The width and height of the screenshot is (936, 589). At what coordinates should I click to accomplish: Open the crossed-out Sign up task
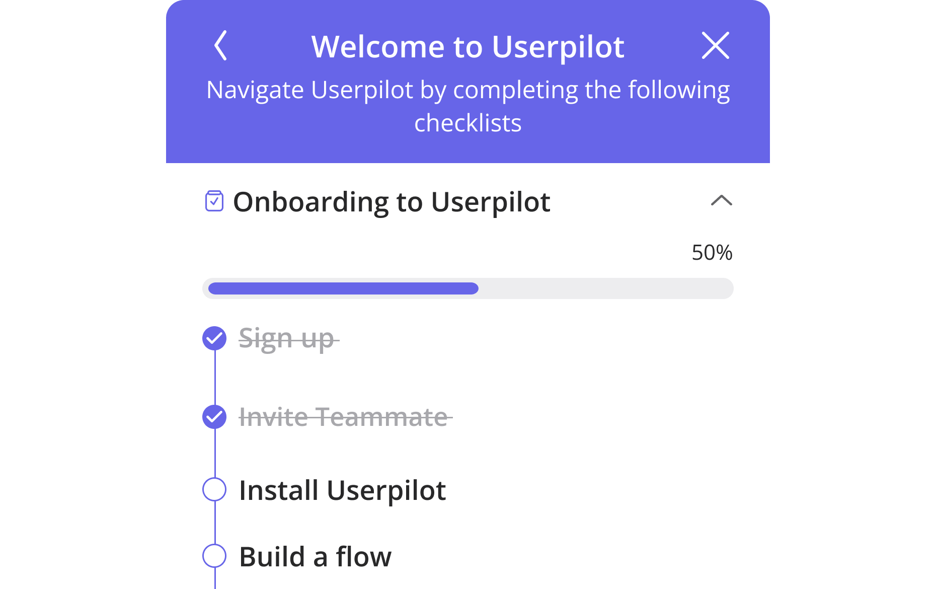coord(286,338)
